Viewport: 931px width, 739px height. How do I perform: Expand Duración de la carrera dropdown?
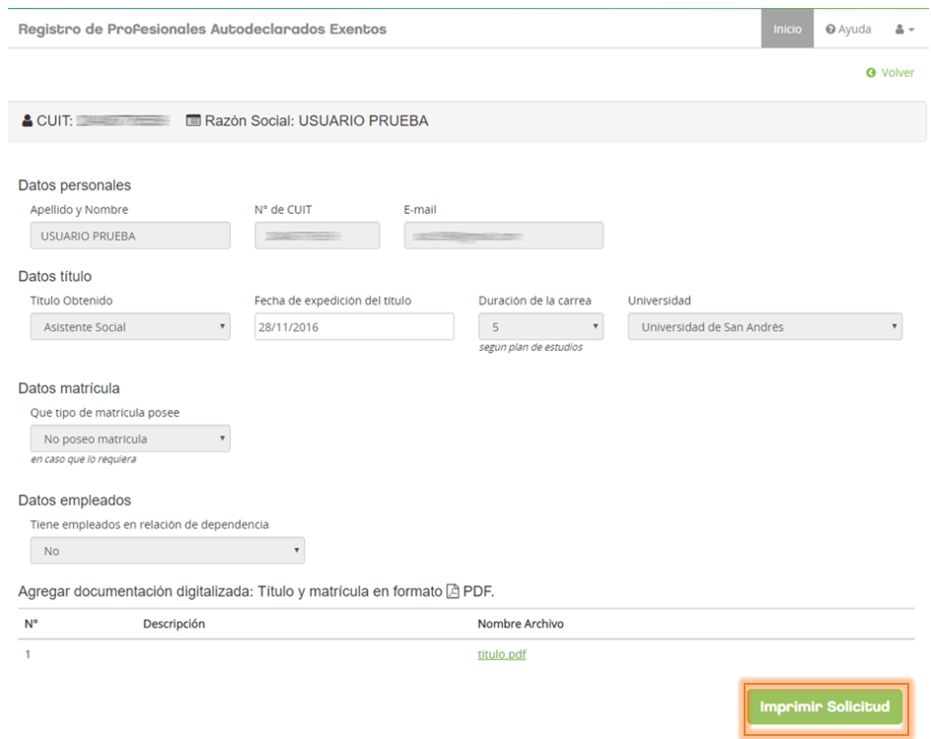(x=540, y=327)
